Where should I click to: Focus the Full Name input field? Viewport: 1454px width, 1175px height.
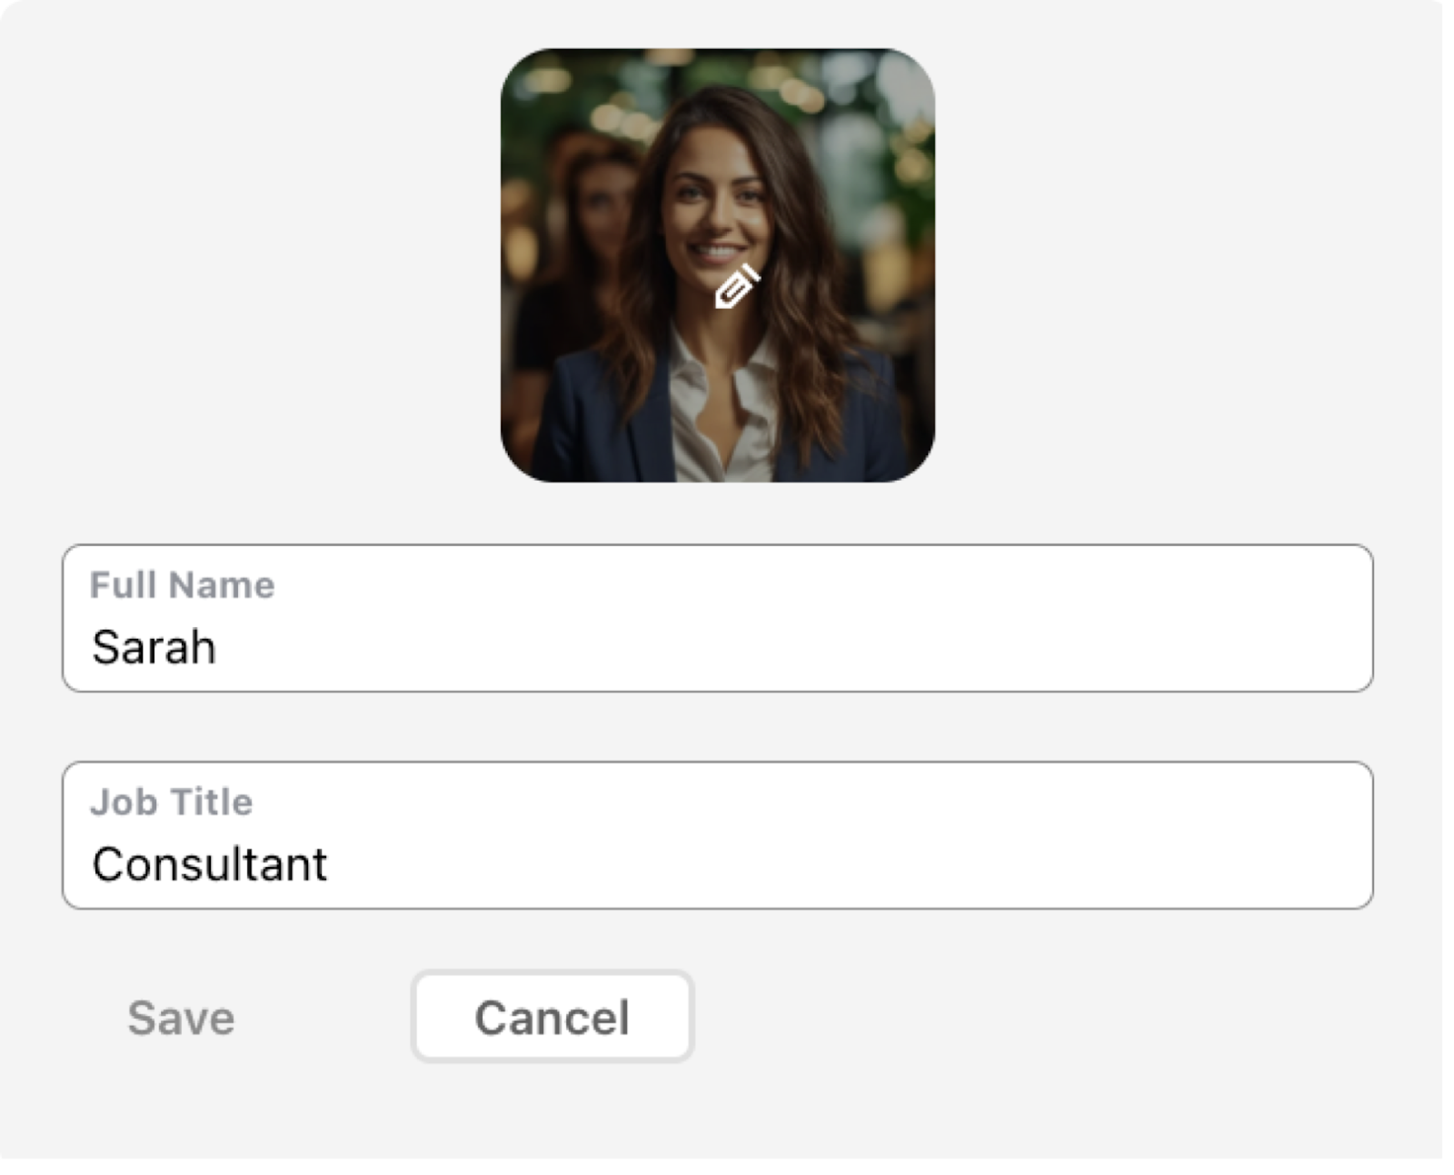coord(717,618)
